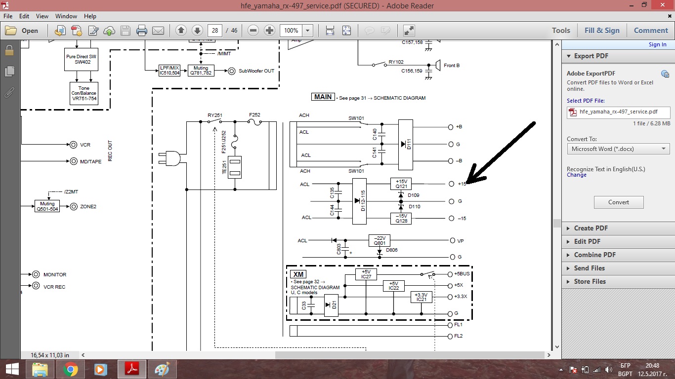Click the scroll down arrow of document

557,347
